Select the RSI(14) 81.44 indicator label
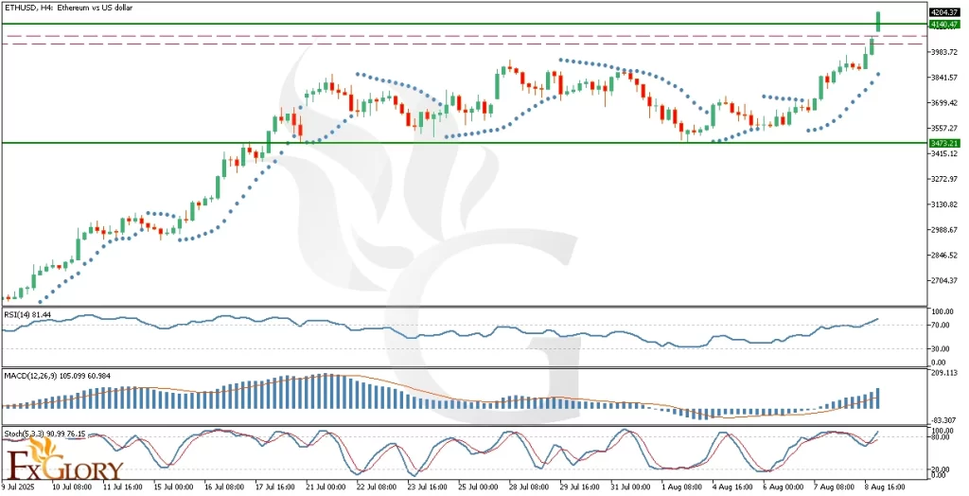This screenshot has width=969, height=496. pos(27,314)
